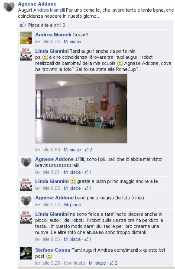Open the tagged Andrea Mameli link in the post
The width and height of the screenshot is (175, 269).
click(x=49, y=10)
